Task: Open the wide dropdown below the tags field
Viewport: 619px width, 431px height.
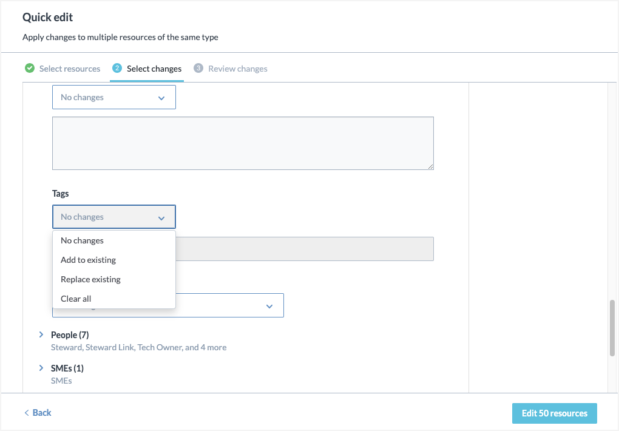Action: (230, 305)
